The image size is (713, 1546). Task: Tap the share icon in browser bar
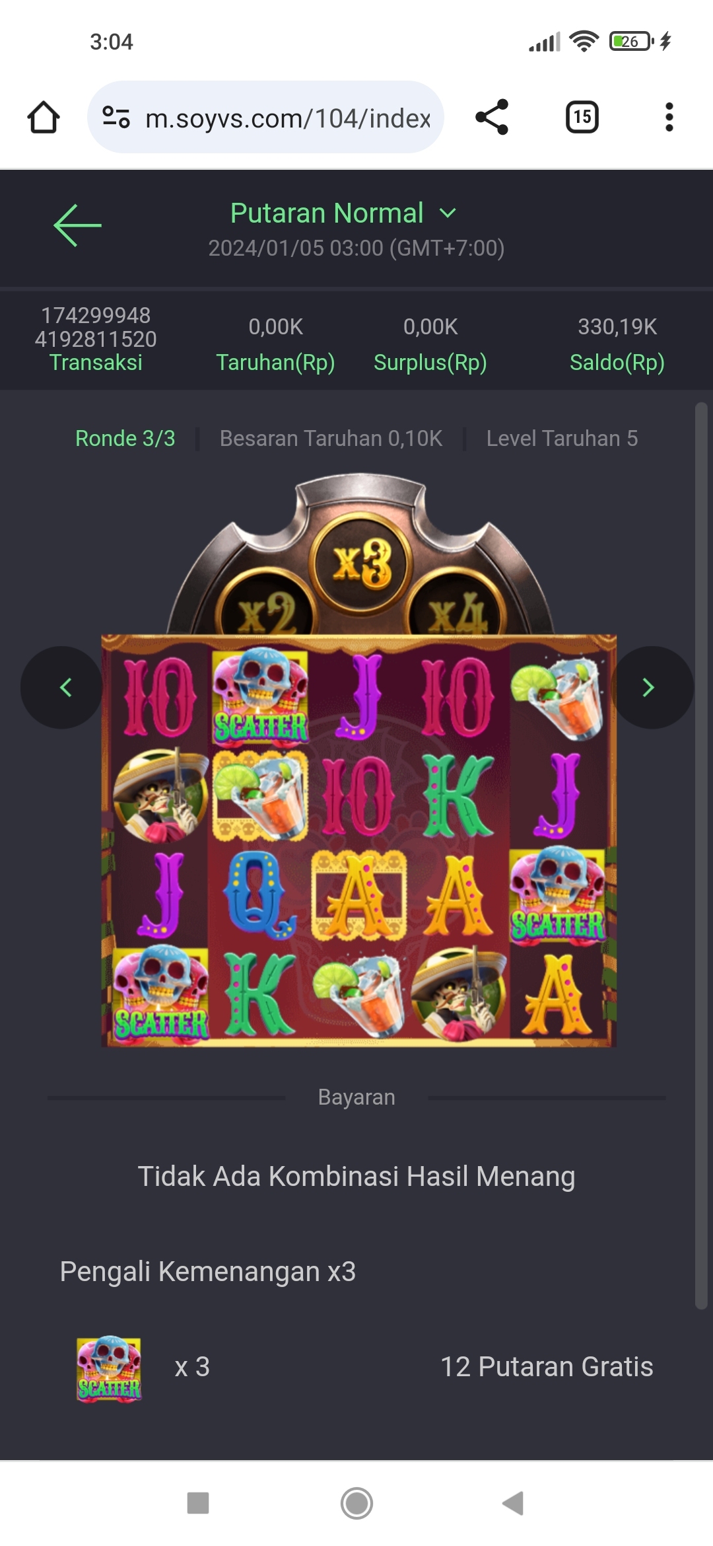pyautogui.click(x=492, y=117)
